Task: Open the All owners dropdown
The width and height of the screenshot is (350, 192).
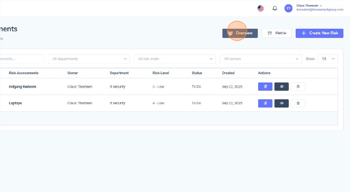Action: coord(261,59)
